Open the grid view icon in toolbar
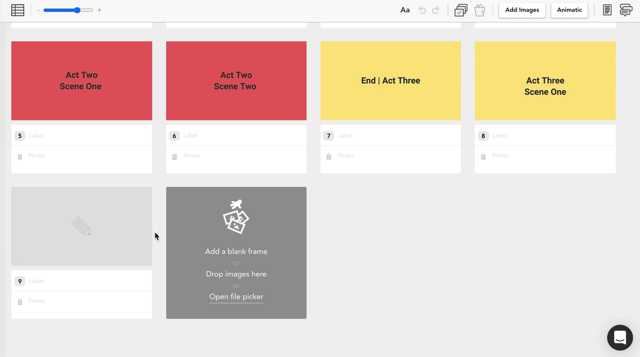640x357 pixels. [x=17, y=10]
